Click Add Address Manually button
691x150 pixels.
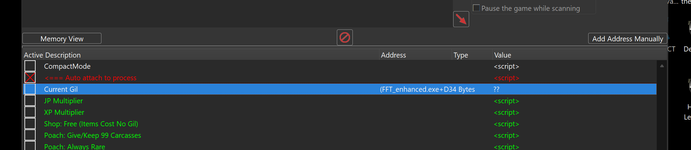pyautogui.click(x=627, y=39)
